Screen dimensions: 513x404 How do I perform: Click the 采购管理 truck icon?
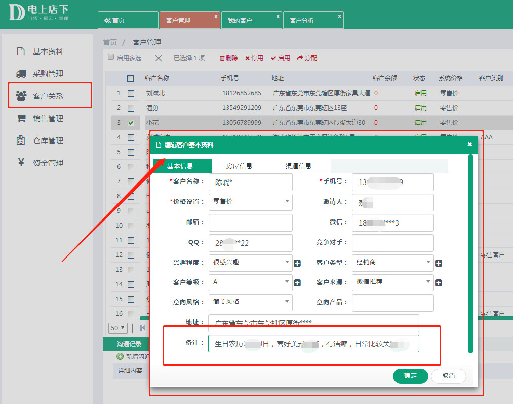(21, 74)
